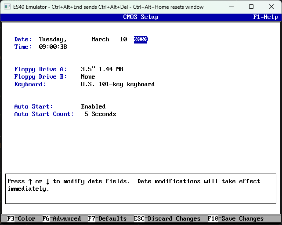Select the time value 09:00:38
Viewport: 282px width, 225px height.
[x=53, y=47]
